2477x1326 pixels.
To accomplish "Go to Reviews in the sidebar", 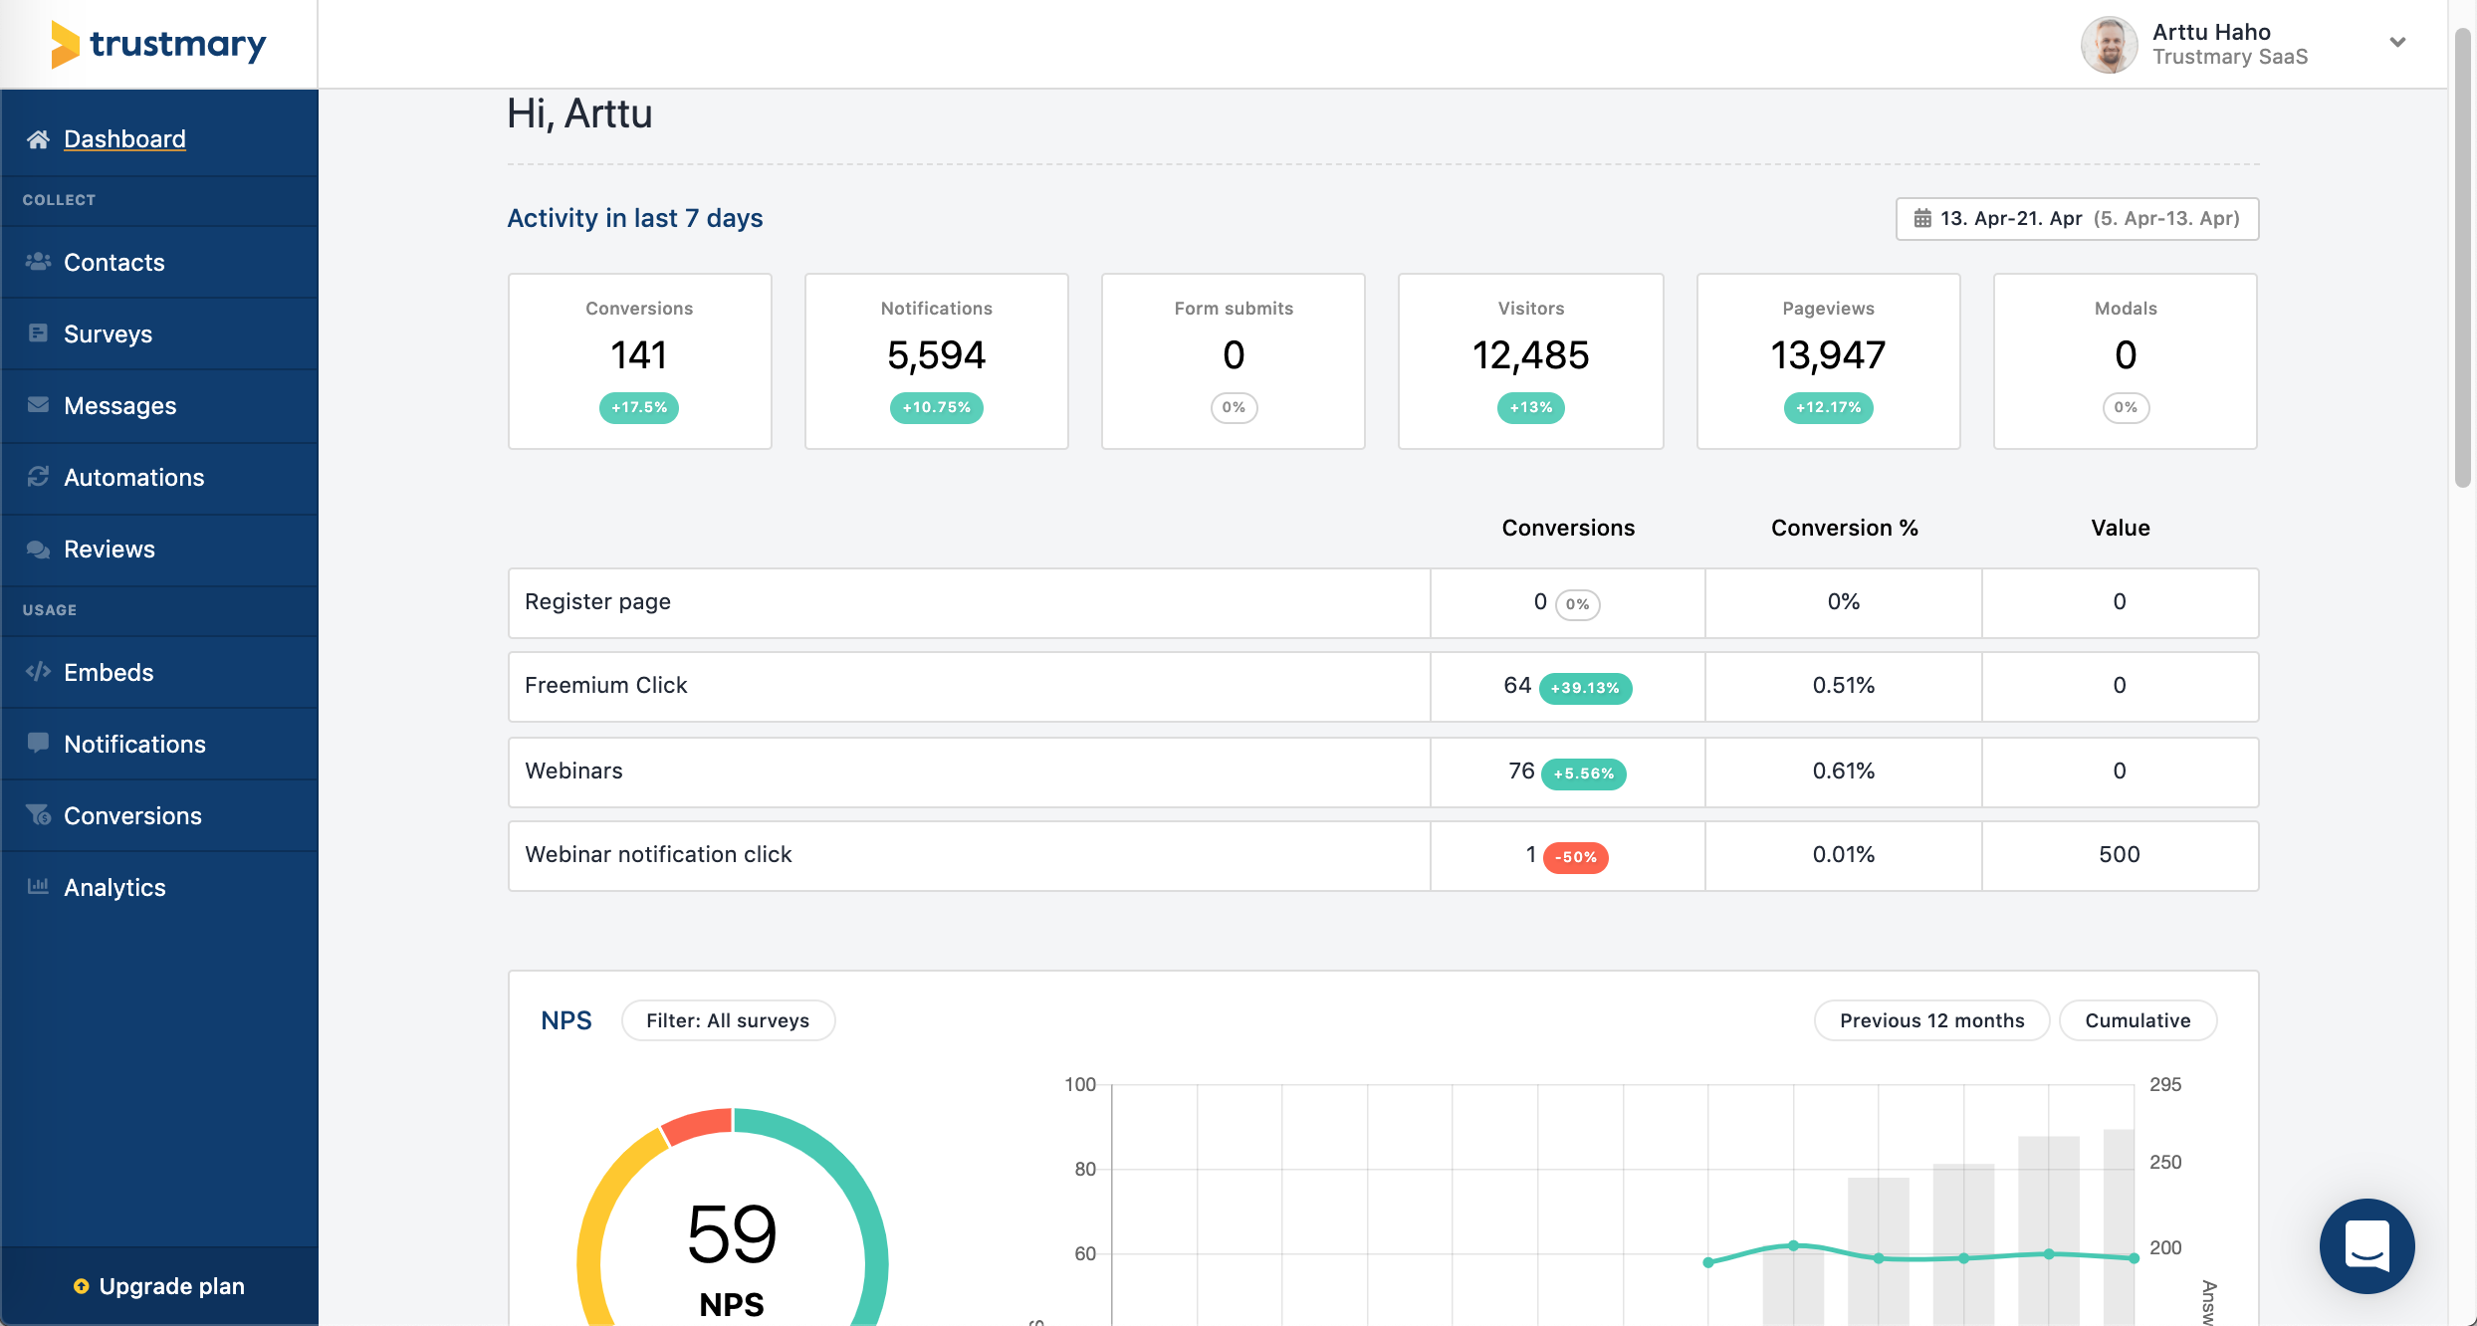I will tap(110, 549).
